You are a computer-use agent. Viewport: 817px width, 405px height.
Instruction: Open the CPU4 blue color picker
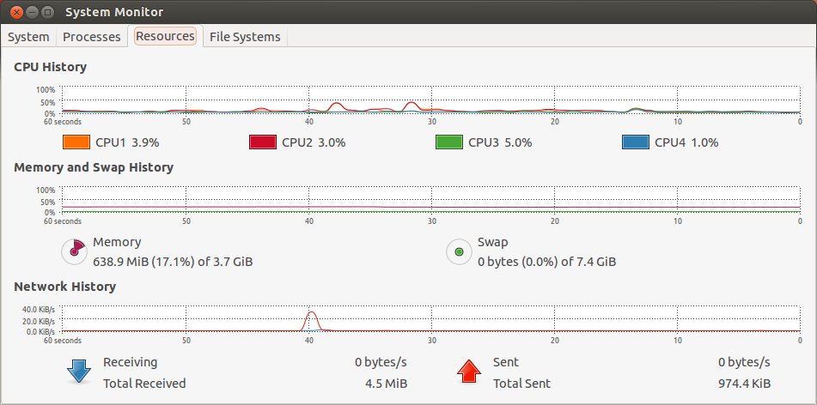[x=636, y=142]
